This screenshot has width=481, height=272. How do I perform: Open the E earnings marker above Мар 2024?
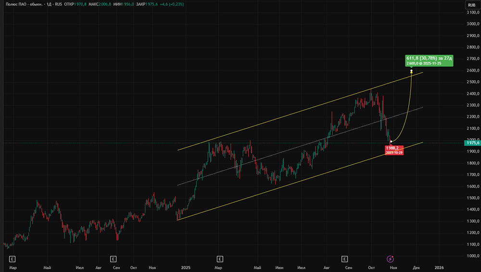point(13,259)
